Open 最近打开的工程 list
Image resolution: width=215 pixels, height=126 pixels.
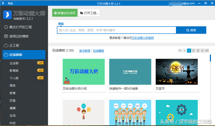[x=24, y=27]
